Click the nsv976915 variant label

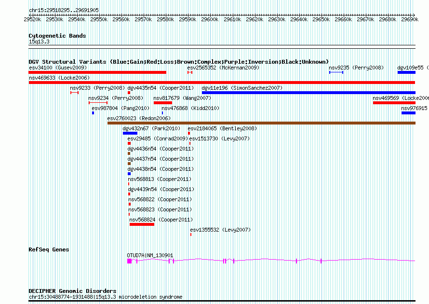tap(414, 108)
